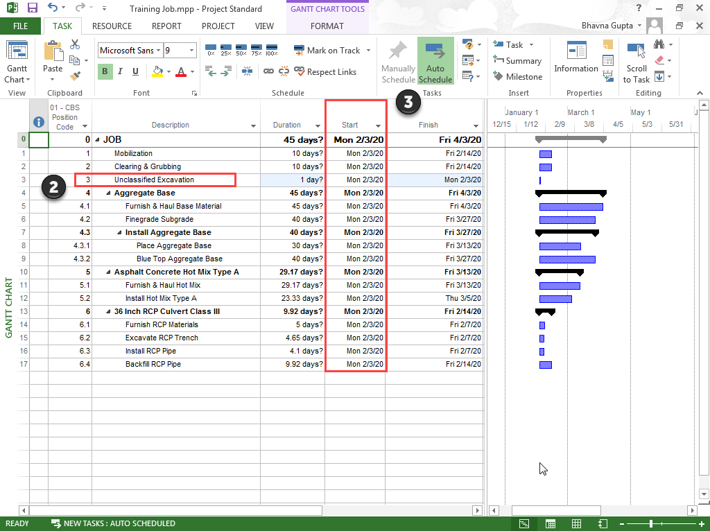
Task: Click the Link Tasks chain icon
Action: 270,71
